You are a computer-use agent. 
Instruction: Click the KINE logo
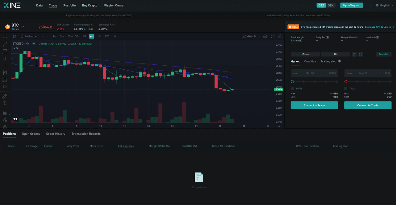(12, 5)
